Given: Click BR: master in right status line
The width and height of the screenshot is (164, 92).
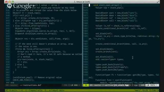Looking at the screenshot, I should click(96, 85).
